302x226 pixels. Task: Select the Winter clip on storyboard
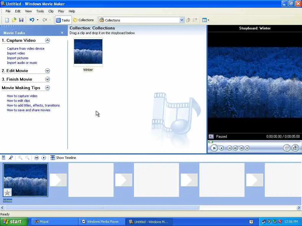tap(25, 180)
